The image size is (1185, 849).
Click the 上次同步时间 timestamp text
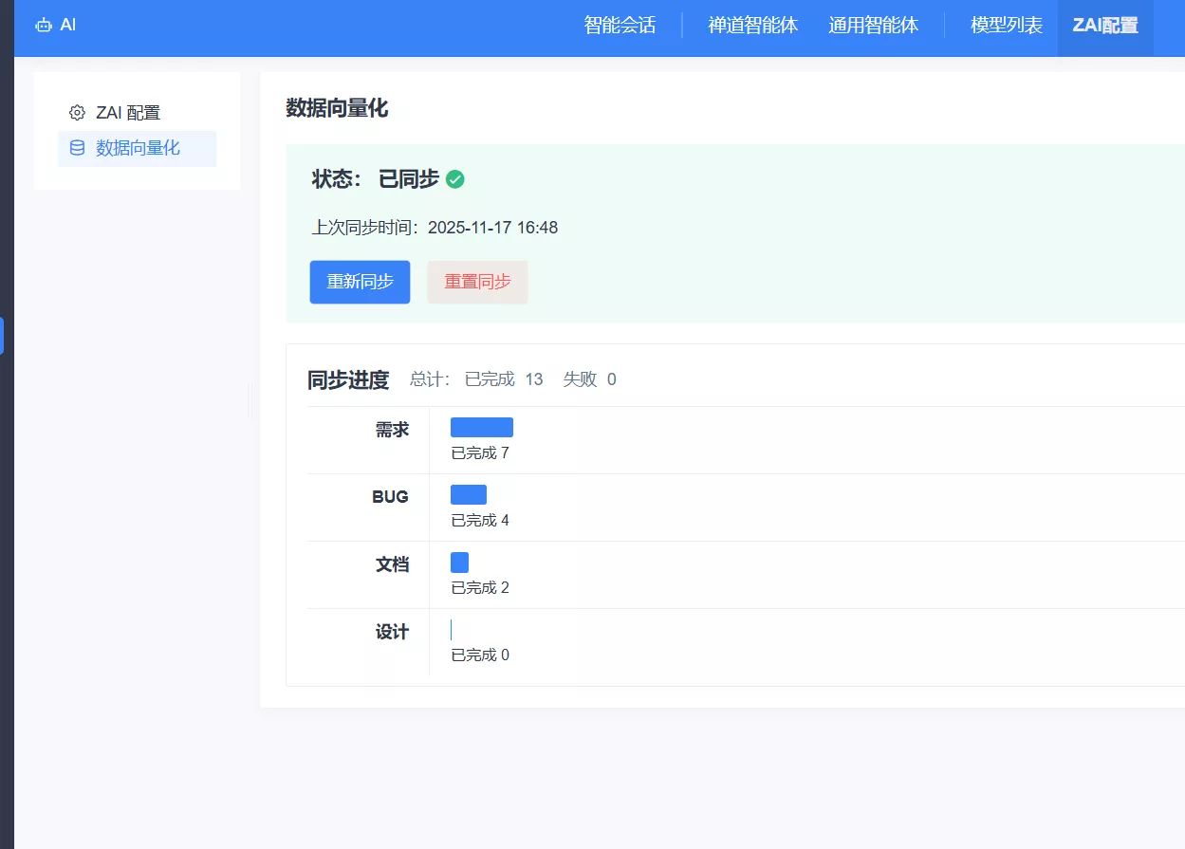tap(435, 228)
